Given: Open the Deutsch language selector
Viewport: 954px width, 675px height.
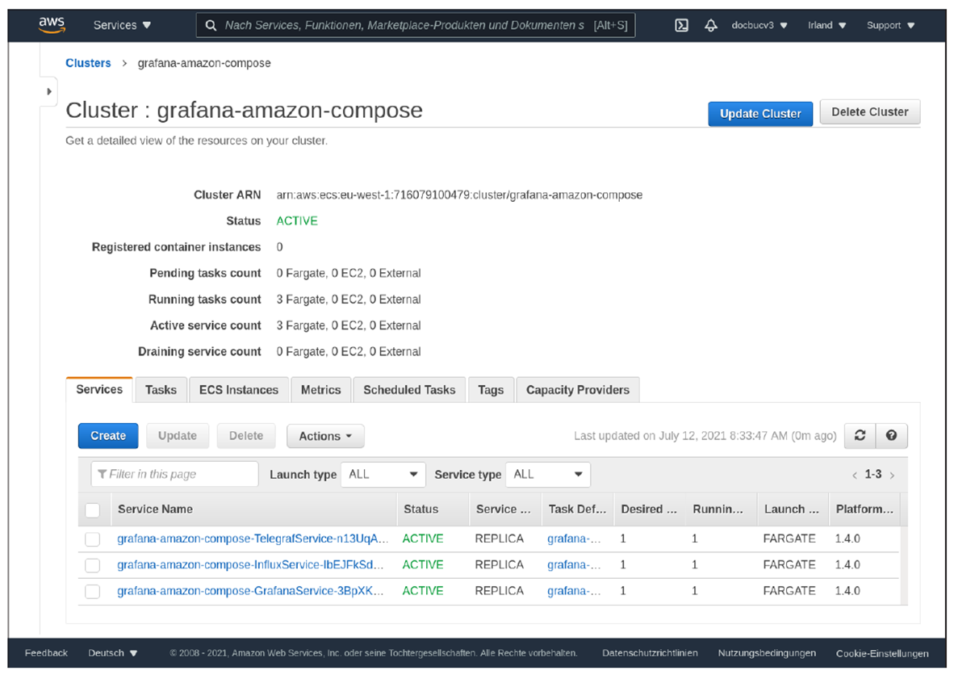Looking at the screenshot, I should (x=112, y=652).
